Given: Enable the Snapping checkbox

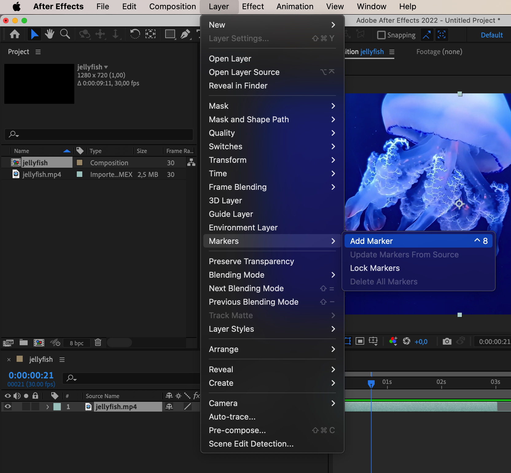Looking at the screenshot, I should [x=381, y=35].
